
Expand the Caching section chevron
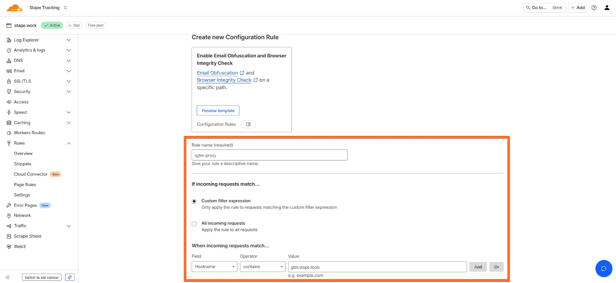click(69, 123)
